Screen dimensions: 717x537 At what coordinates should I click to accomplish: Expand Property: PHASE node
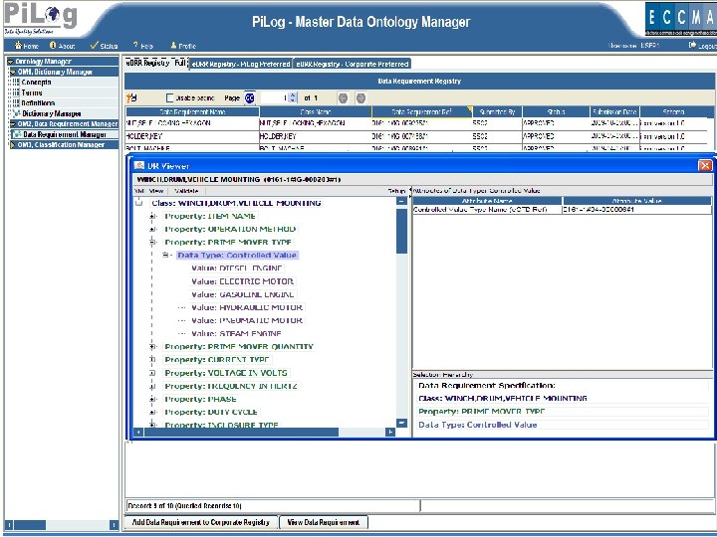point(152,399)
